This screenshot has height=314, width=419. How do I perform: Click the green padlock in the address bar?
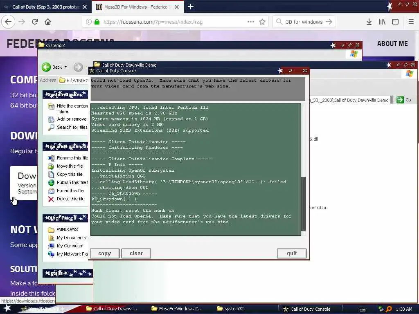(97, 22)
